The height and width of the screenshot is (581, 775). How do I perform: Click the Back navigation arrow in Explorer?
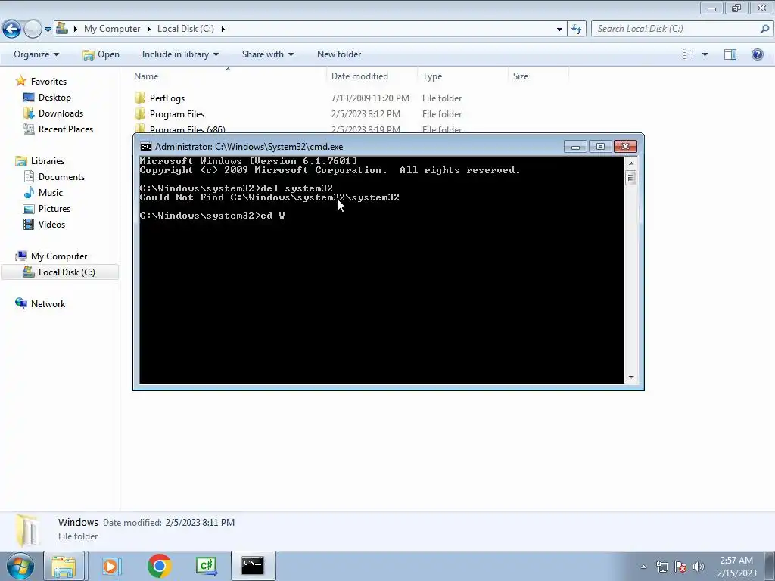[12, 30]
